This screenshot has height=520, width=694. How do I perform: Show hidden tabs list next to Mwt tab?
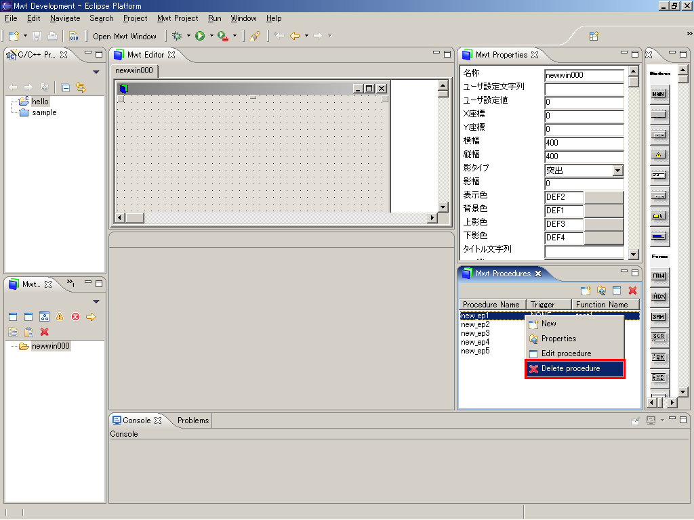(x=70, y=283)
